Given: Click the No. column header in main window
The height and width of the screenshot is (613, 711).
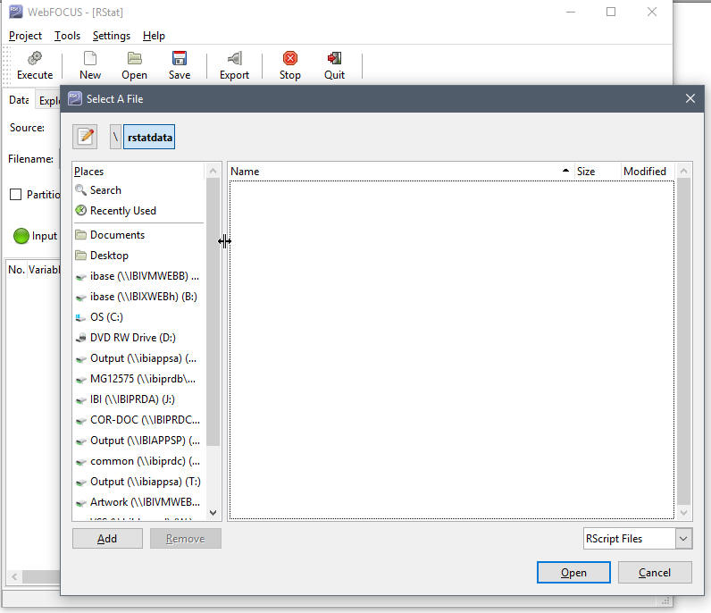Looking at the screenshot, I should click(16, 270).
